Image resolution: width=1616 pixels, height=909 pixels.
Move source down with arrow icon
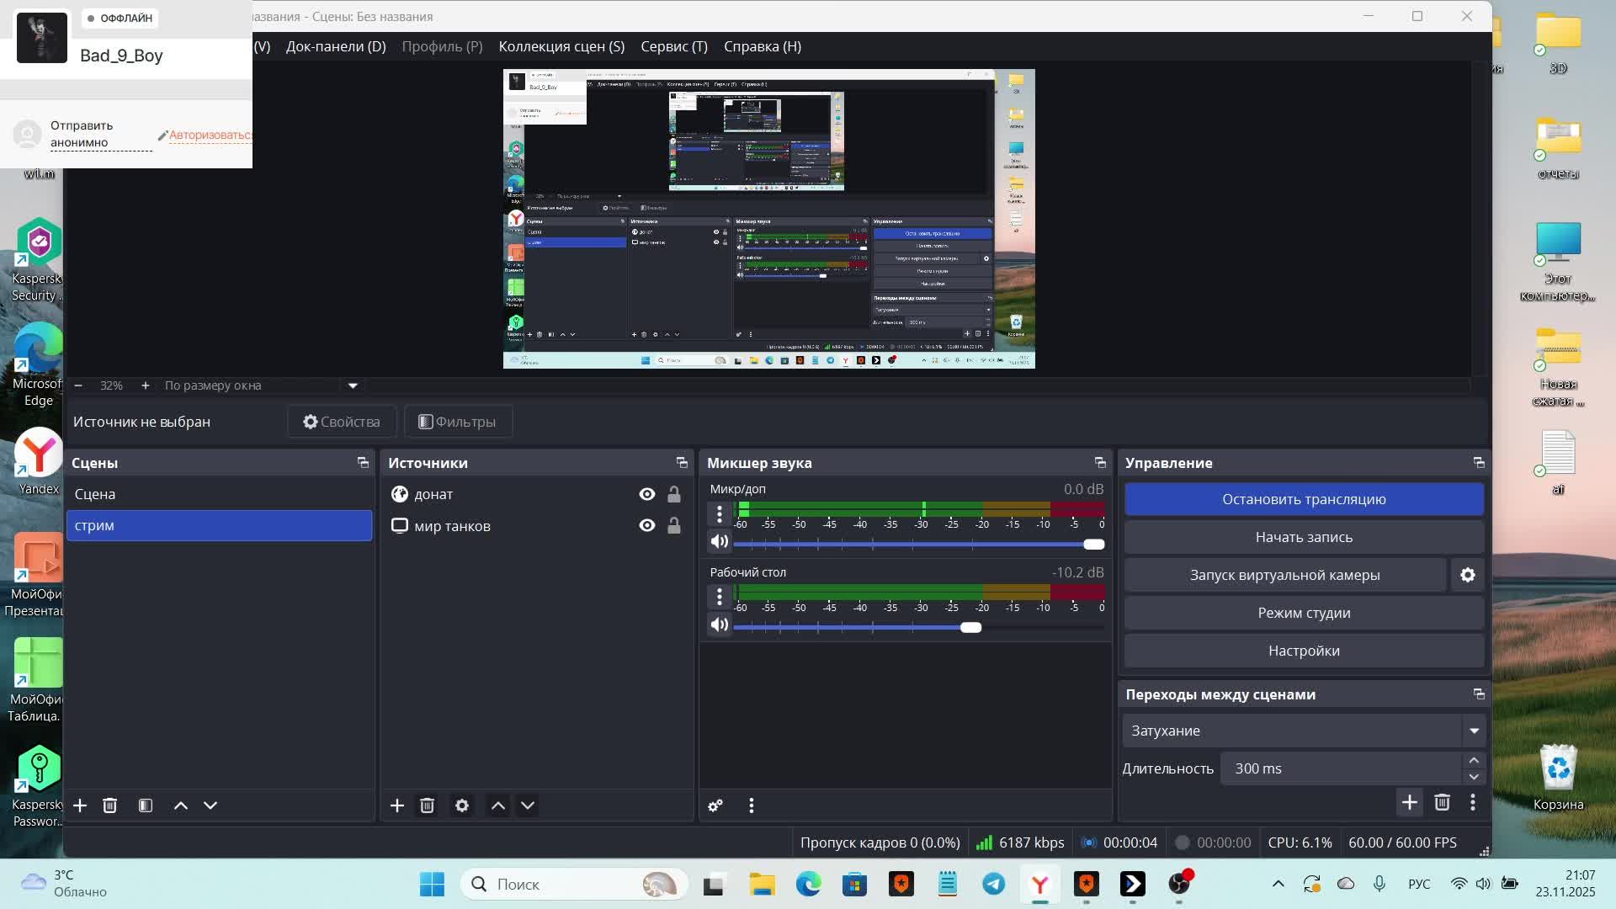[528, 805]
